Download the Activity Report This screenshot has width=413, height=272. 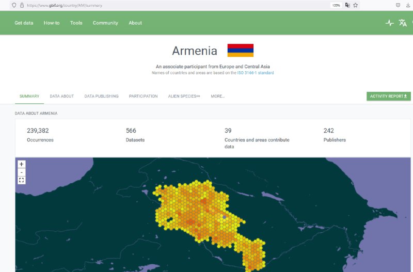(x=389, y=96)
